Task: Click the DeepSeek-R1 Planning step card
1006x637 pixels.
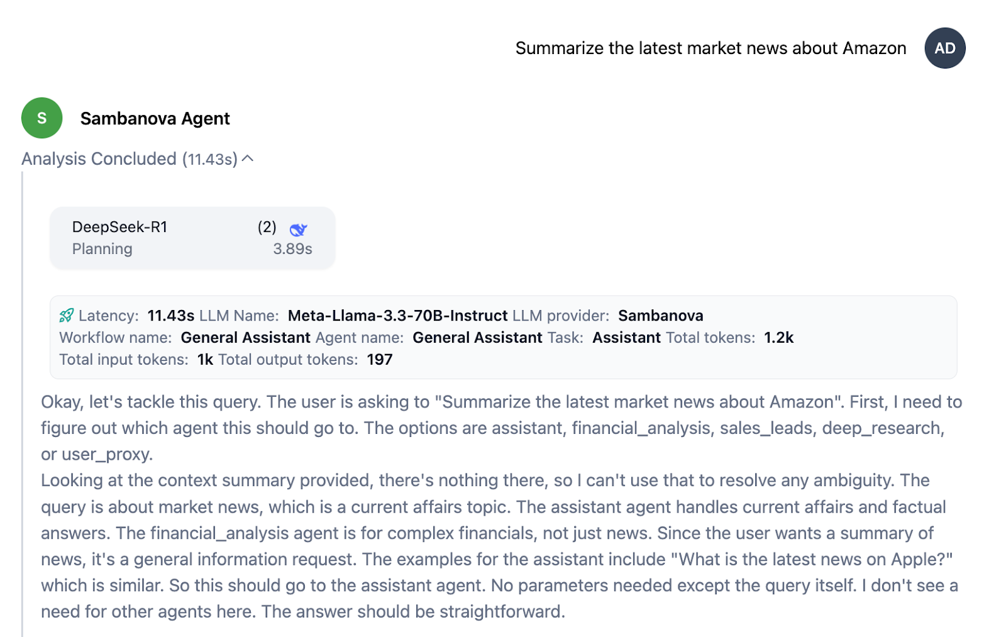Action: pos(192,238)
